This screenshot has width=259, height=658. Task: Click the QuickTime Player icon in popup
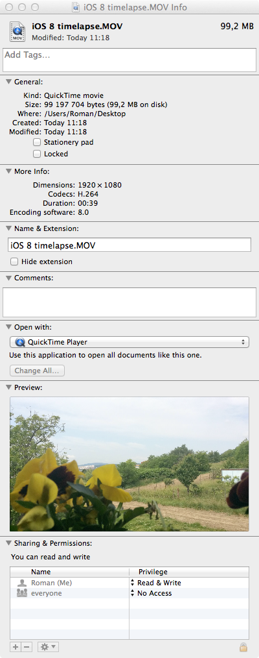pos(20,342)
